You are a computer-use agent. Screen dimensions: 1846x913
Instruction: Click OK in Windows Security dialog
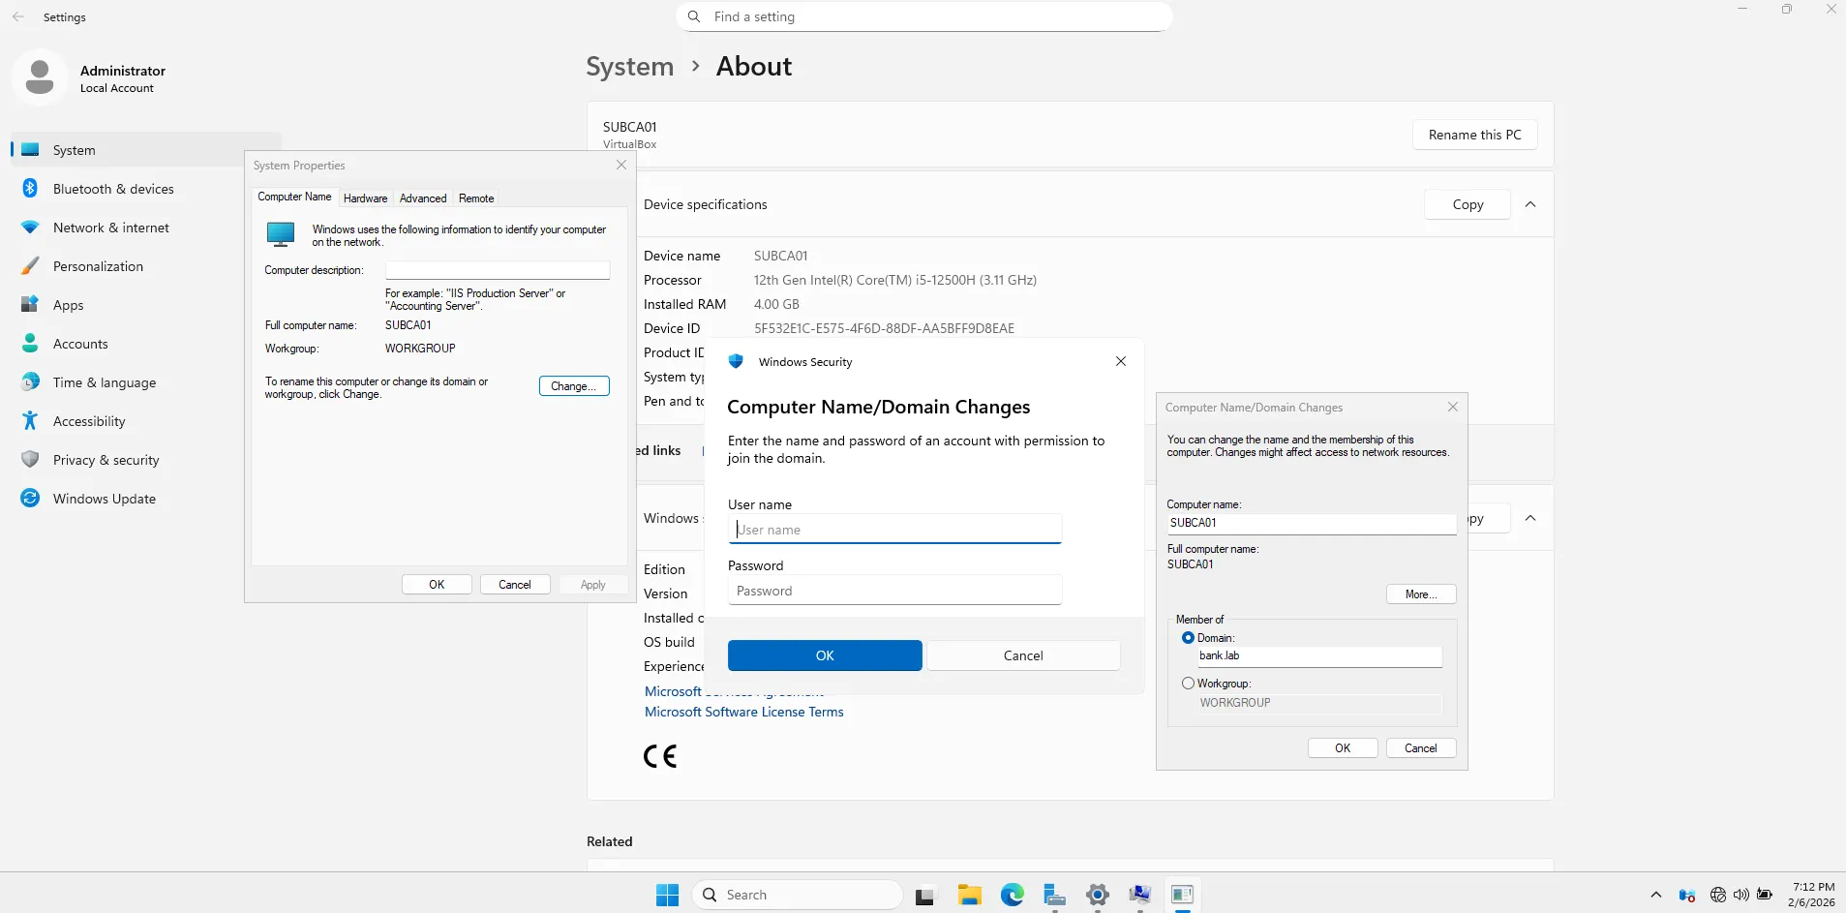825,655
